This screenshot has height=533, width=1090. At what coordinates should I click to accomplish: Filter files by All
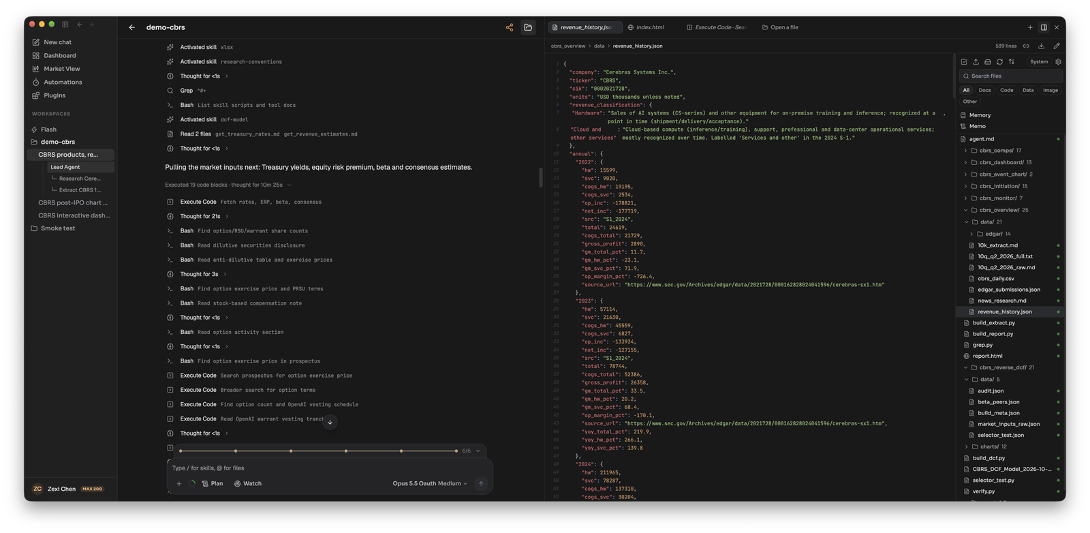[x=966, y=90]
